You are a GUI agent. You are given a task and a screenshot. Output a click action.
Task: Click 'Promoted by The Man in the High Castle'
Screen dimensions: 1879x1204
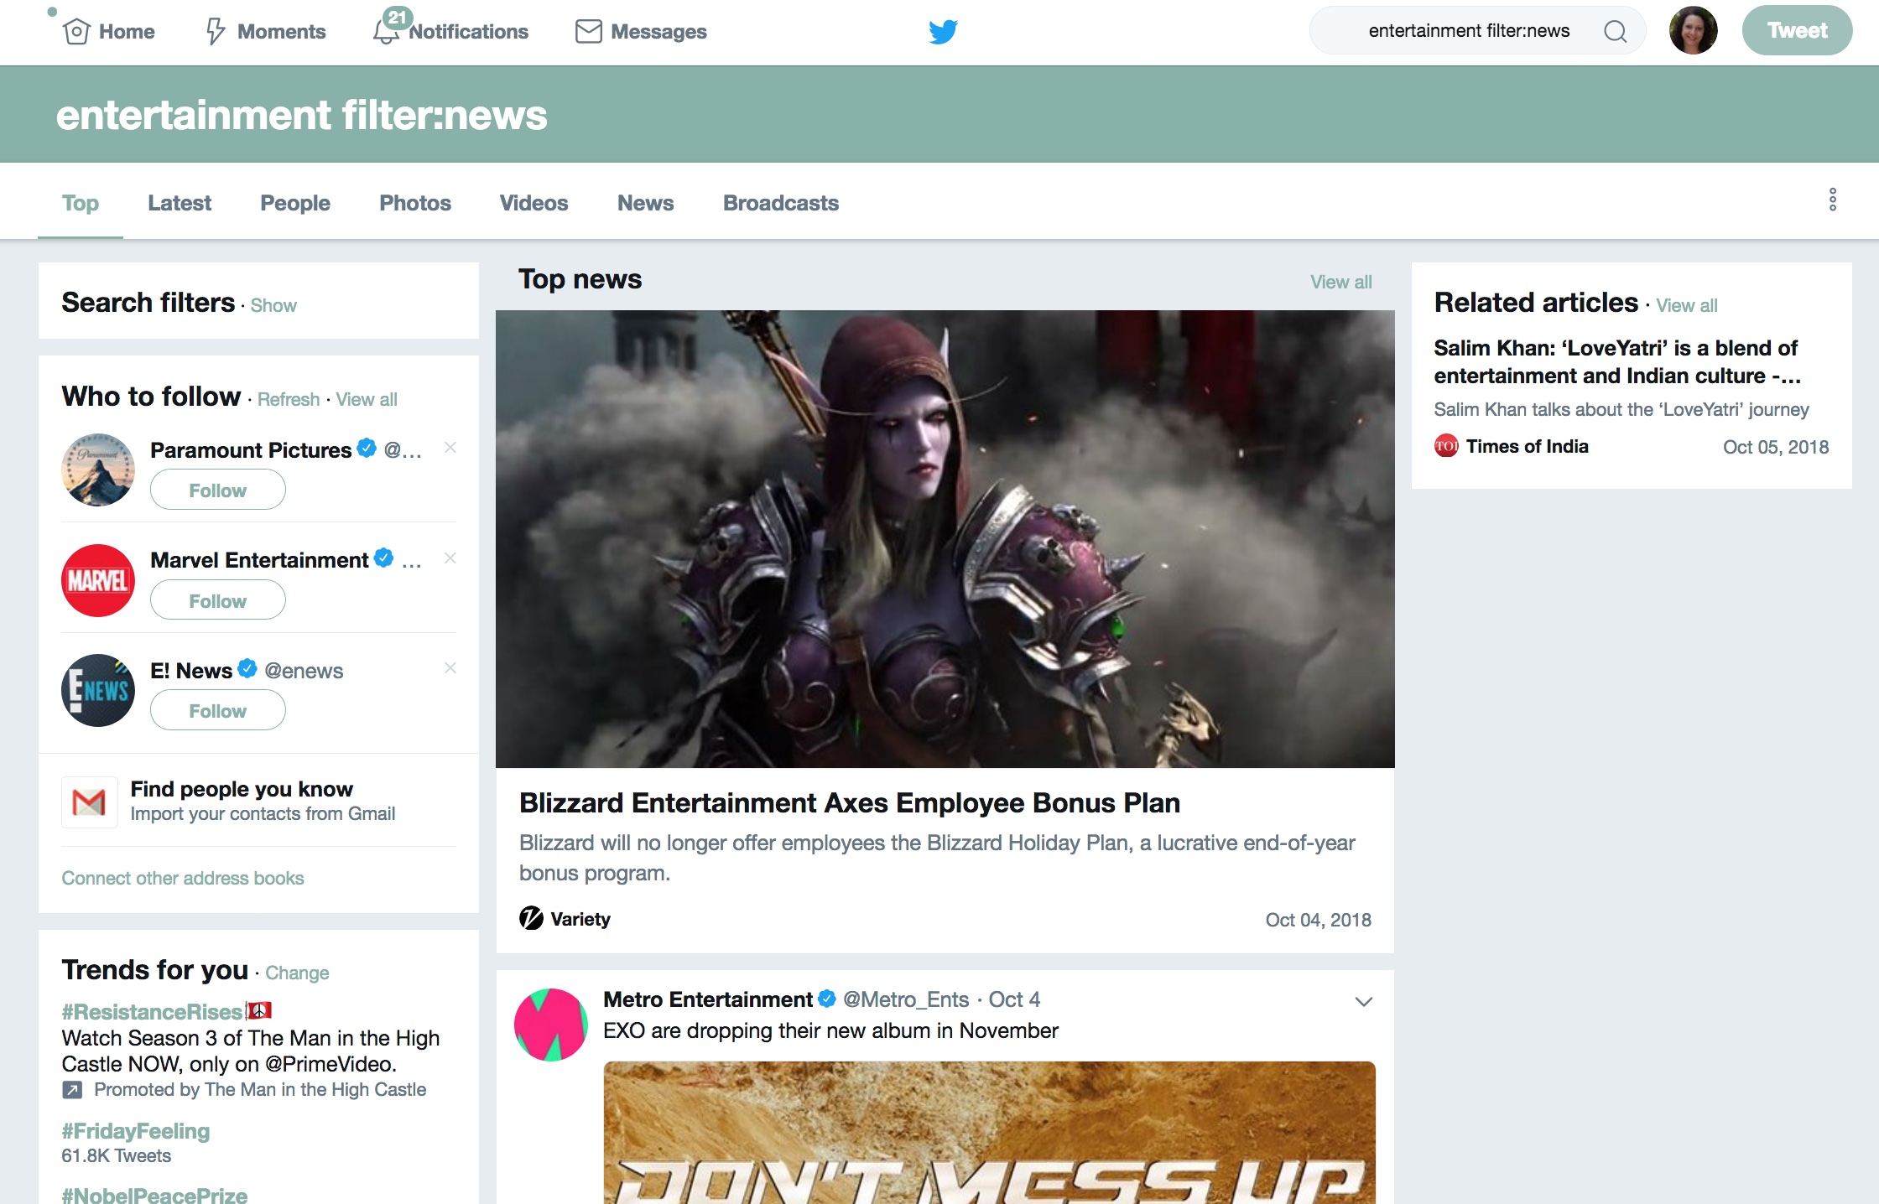pyautogui.click(x=260, y=1089)
